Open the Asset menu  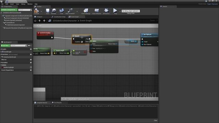[12, 4]
